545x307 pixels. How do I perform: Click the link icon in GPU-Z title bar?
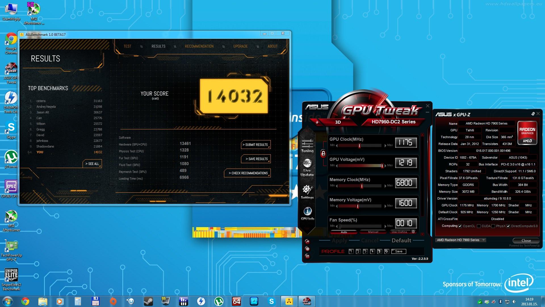pyautogui.click(x=533, y=114)
